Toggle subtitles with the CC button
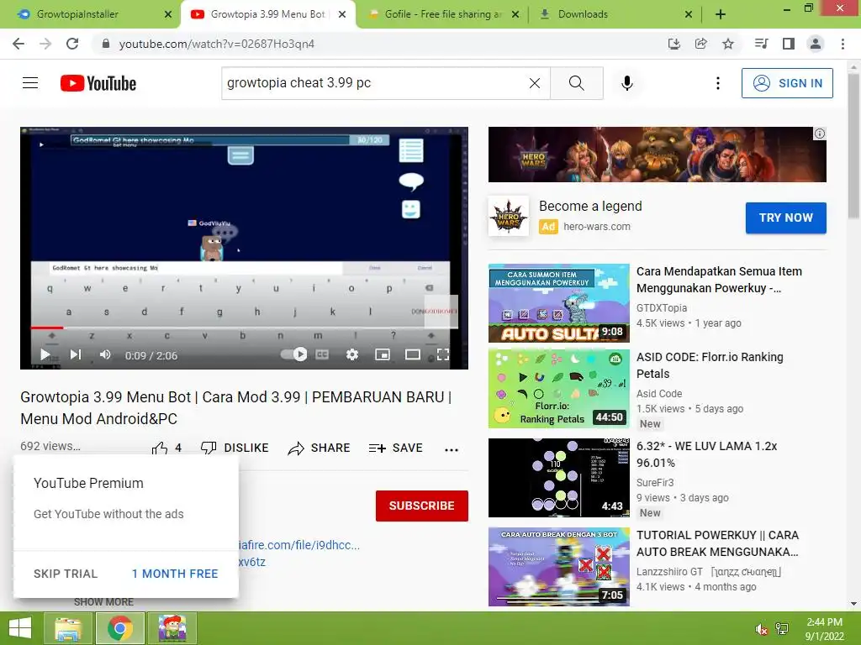This screenshot has height=645, width=861. pyautogui.click(x=322, y=355)
